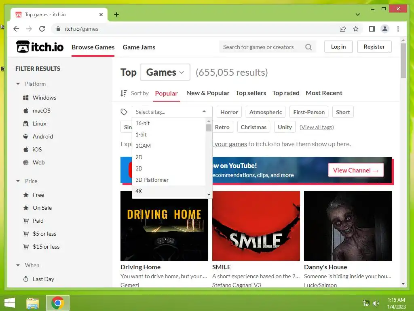Click the Sort by icon
The width and height of the screenshot is (414, 311).
coord(124,93)
